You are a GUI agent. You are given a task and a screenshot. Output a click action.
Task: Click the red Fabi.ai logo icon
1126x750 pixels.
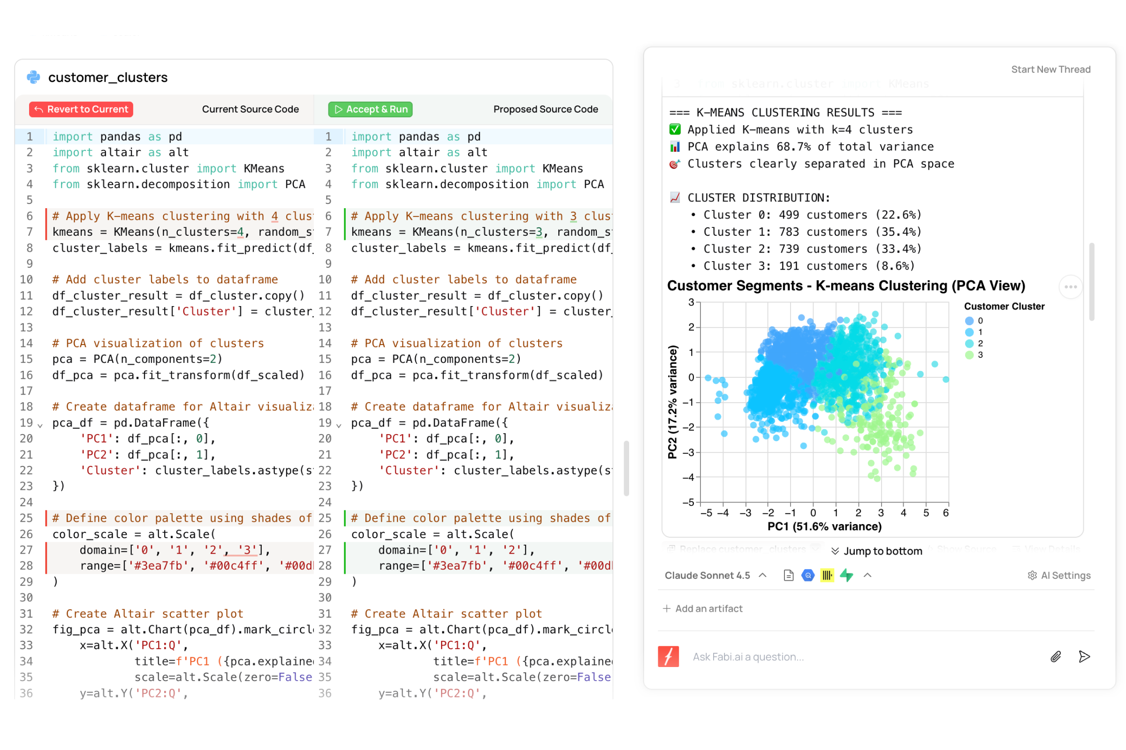[x=668, y=656]
